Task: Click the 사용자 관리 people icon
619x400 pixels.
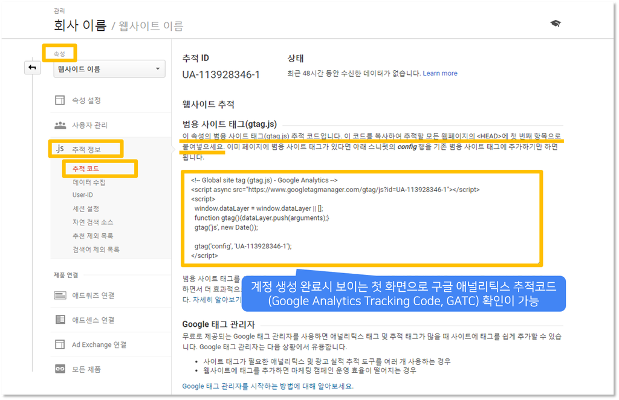Action: [x=60, y=125]
